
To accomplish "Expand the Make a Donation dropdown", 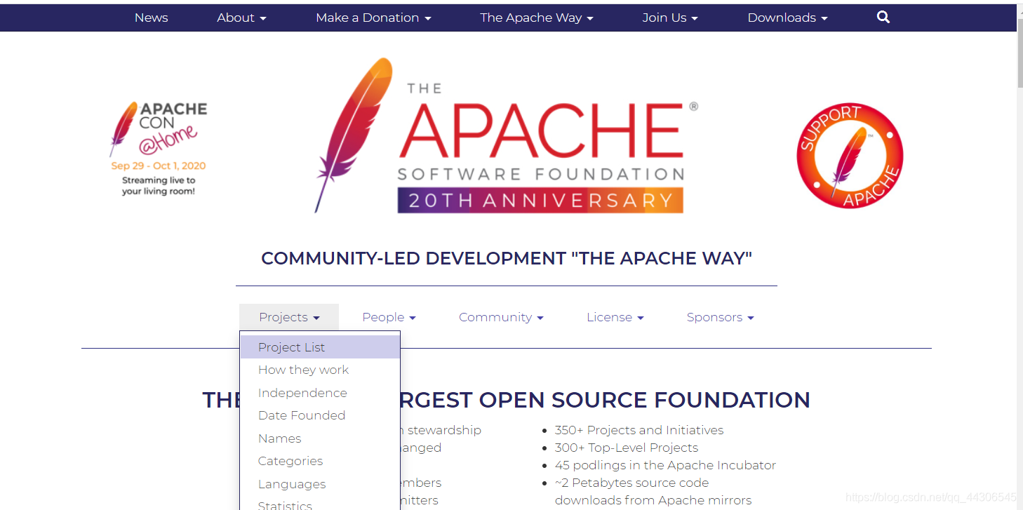I will [373, 18].
